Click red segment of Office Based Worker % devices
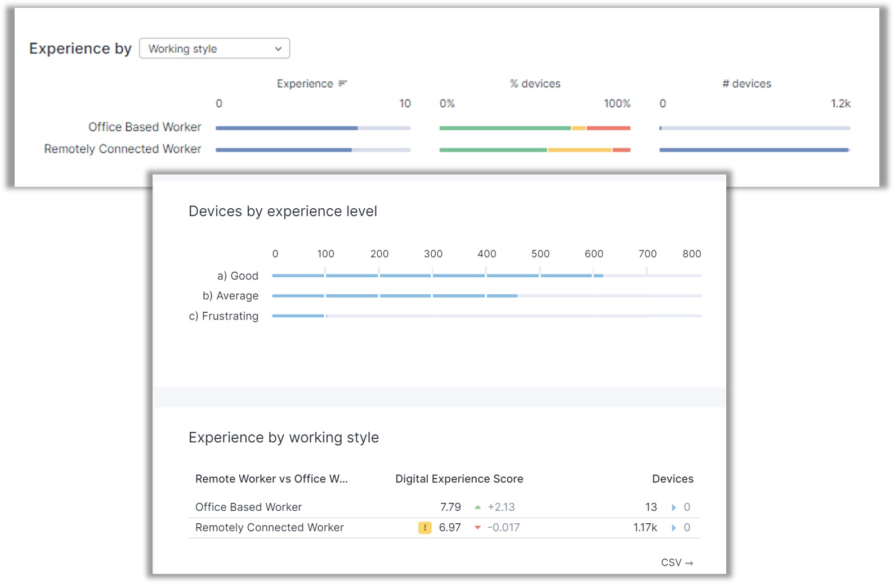Image resolution: width=894 pixels, height=584 pixels. point(608,128)
